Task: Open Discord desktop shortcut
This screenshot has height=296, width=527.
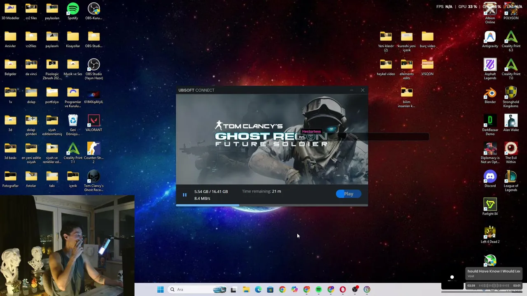Action: click(x=490, y=179)
